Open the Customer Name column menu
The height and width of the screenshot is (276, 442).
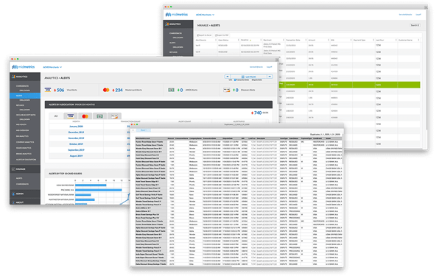point(418,40)
